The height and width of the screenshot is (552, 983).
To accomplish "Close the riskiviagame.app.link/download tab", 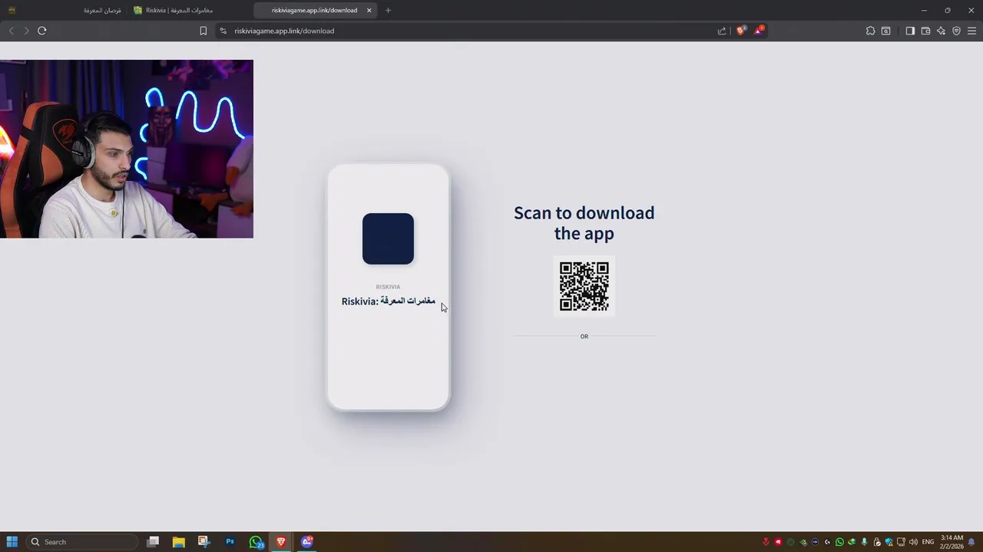I will coord(369,10).
